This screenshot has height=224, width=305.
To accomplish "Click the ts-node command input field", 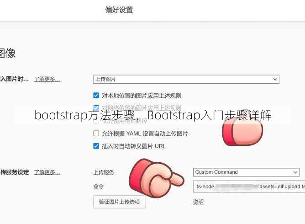I will click(249, 187).
